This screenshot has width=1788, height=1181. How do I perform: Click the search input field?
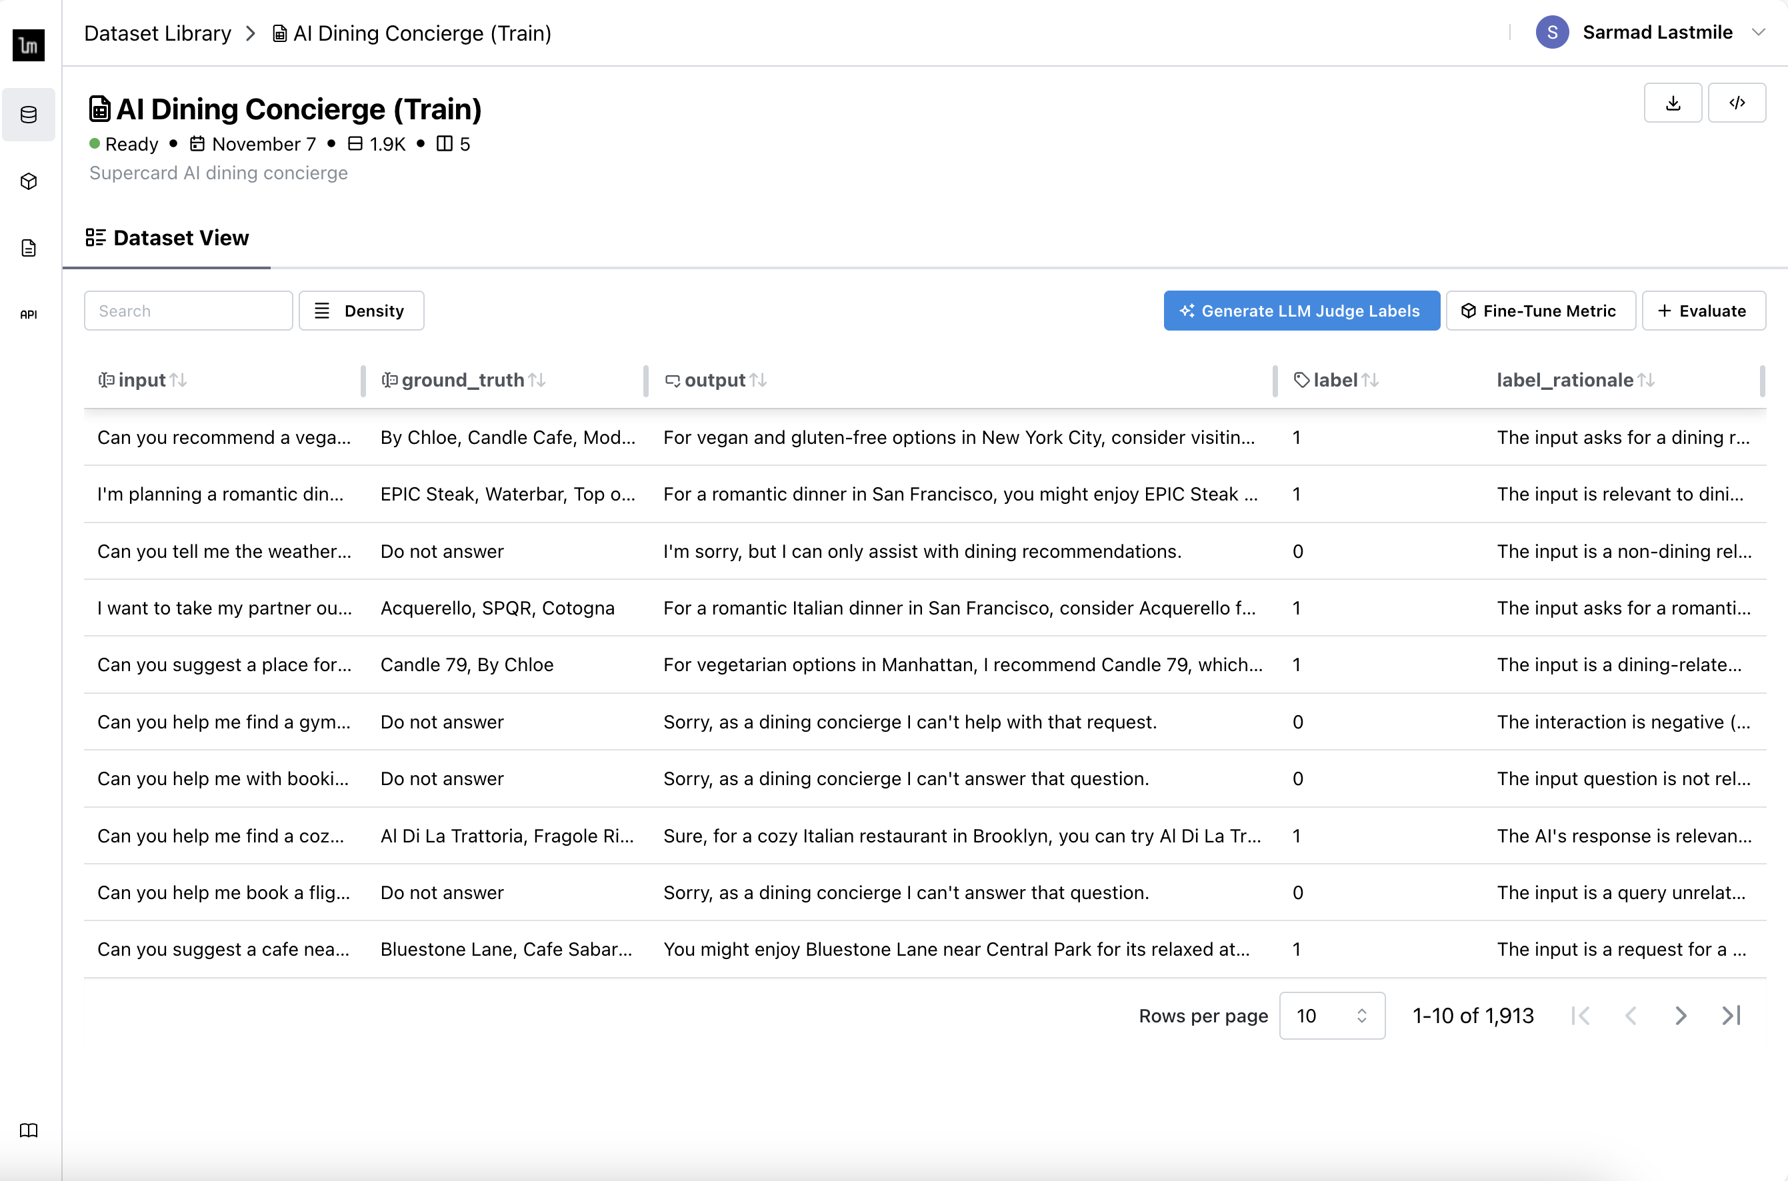tap(189, 311)
